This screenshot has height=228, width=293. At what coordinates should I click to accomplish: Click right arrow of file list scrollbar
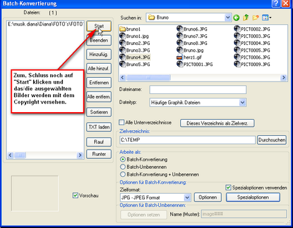click(x=80, y=155)
